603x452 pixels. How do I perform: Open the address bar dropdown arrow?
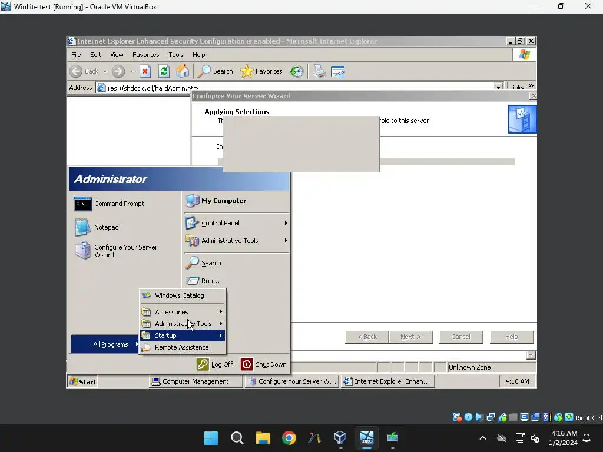[498, 87]
